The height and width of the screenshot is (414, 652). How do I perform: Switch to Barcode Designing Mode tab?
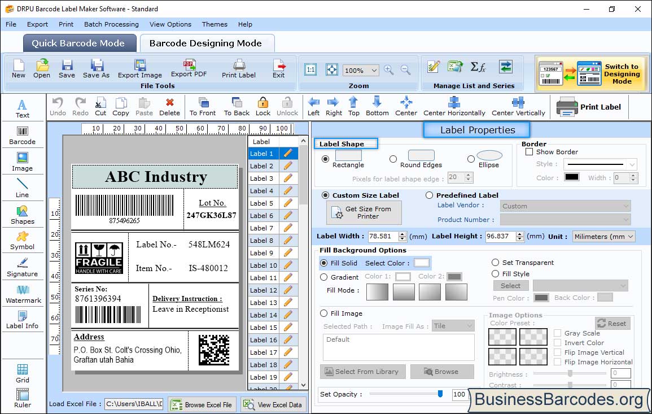click(x=207, y=43)
